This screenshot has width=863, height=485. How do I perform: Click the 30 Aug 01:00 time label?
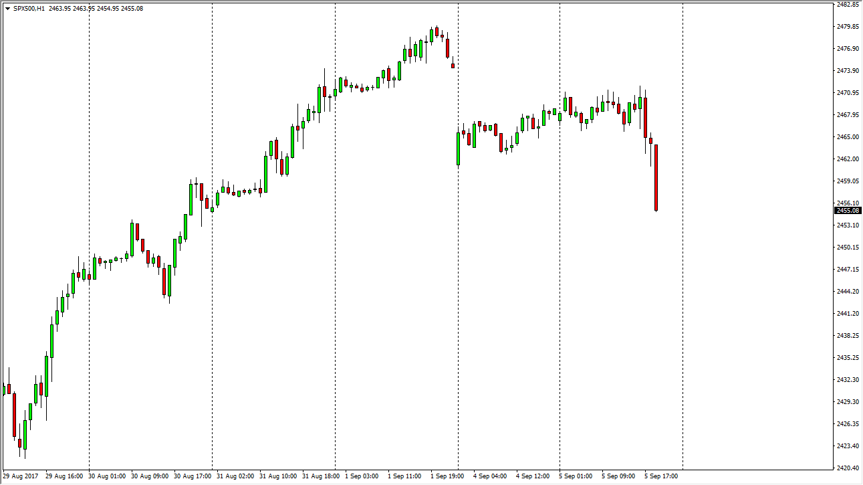(108, 476)
